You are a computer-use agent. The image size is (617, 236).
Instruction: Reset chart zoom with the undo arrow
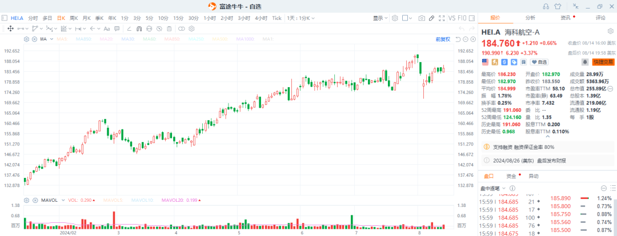(458, 39)
